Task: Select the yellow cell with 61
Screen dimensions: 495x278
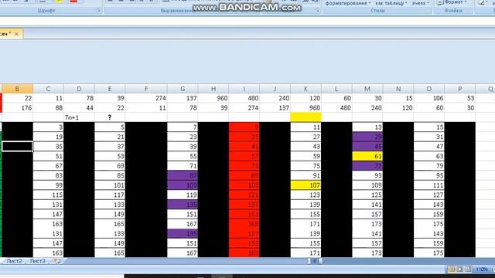Action: coord(367,156)
